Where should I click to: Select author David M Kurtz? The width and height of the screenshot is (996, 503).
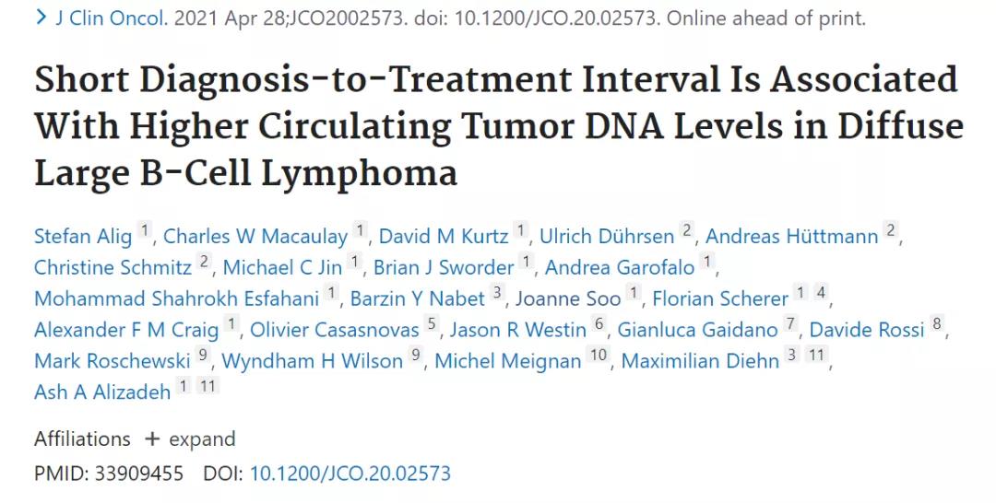click(443, 237)
